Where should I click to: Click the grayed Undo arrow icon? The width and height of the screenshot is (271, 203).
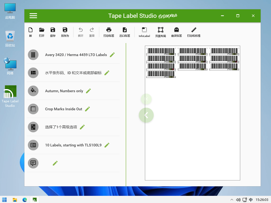coord(81,30)
